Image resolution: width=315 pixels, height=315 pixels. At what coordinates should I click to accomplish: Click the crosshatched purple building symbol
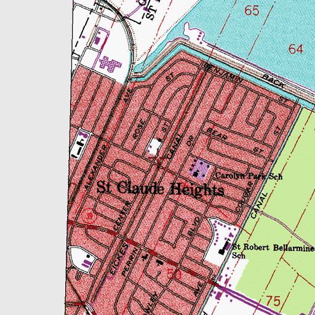click(x=110, y=64)
